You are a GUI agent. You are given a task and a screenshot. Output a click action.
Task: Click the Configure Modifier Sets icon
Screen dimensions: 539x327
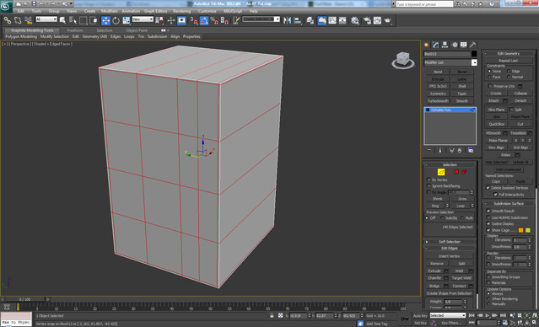tap(471, 151)
